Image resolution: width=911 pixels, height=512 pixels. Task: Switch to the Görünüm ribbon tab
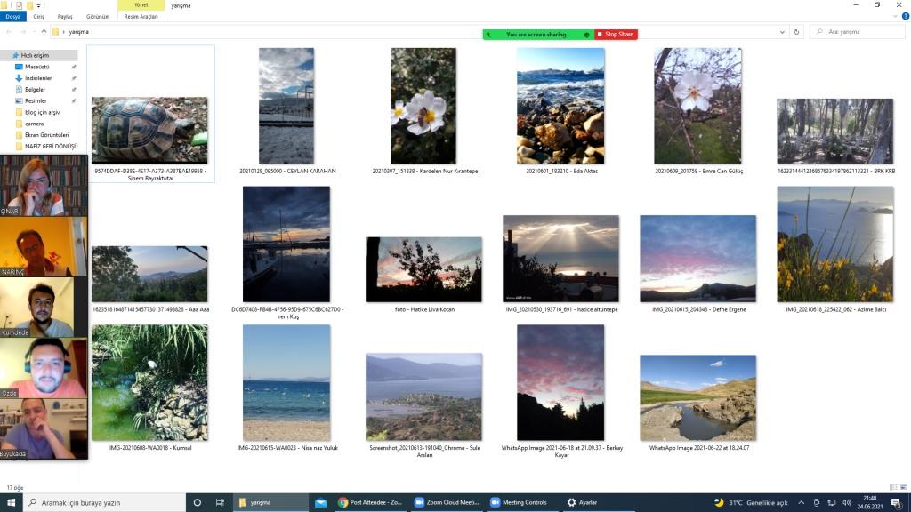[98, 17]
